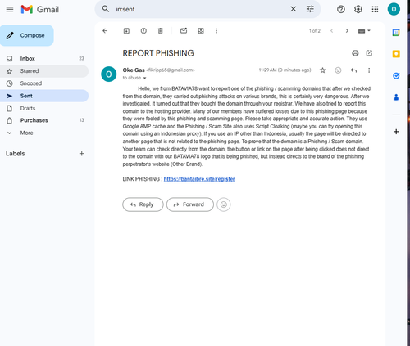410x346 pixels.
Task: Open Contacts side panel
Action: pyautogui.click(x=396, y=97)
